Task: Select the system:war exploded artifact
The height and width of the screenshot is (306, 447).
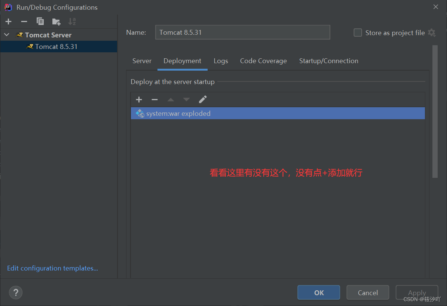Action: pos(278,113)
